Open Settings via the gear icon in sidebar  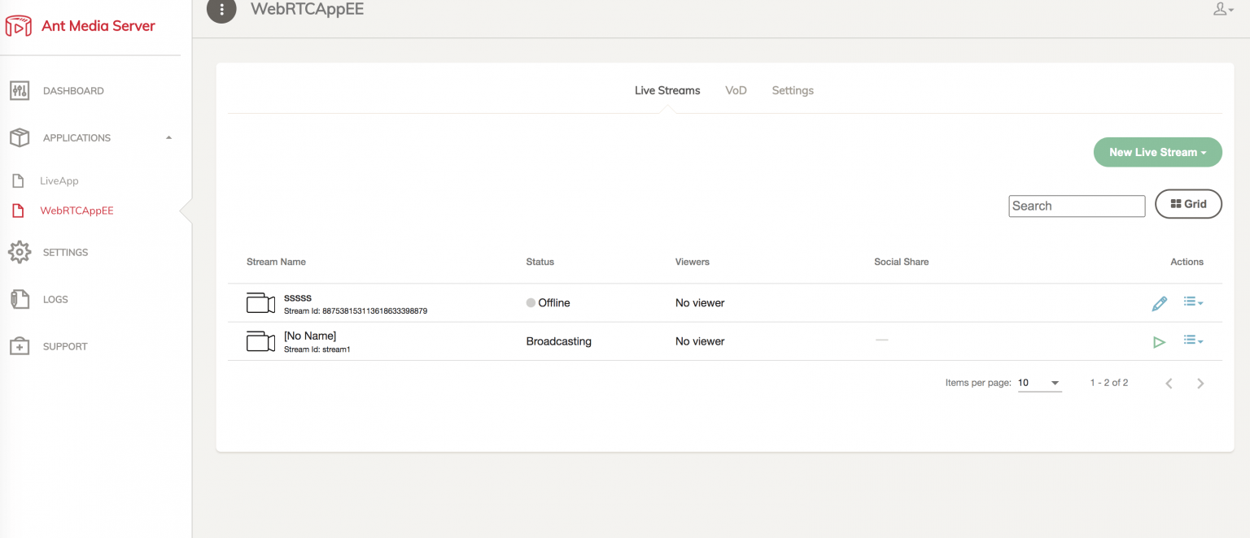point(20,252)
